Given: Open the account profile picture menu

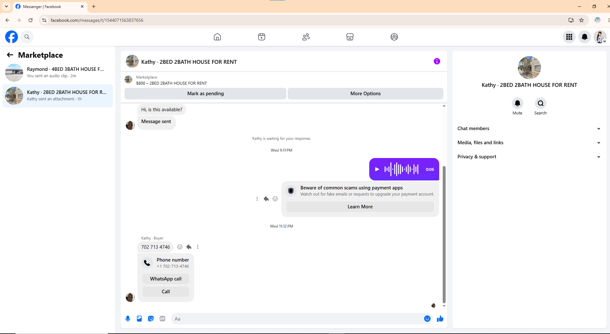Looking at the screenshot, I should (x=600, y=37).
